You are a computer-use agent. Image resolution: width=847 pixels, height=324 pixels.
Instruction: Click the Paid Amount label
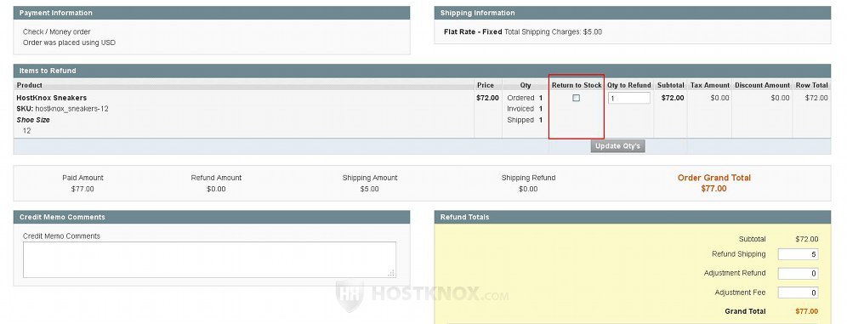pos(82,178)
